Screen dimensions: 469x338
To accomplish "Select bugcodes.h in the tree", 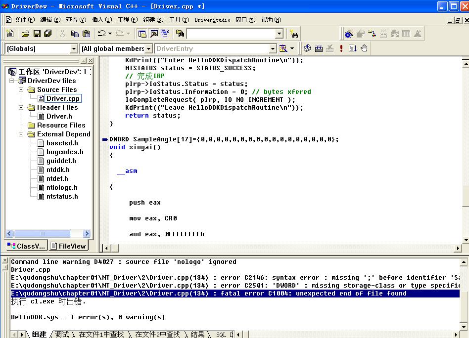I will pyautogui.click(x=65, y=152).
